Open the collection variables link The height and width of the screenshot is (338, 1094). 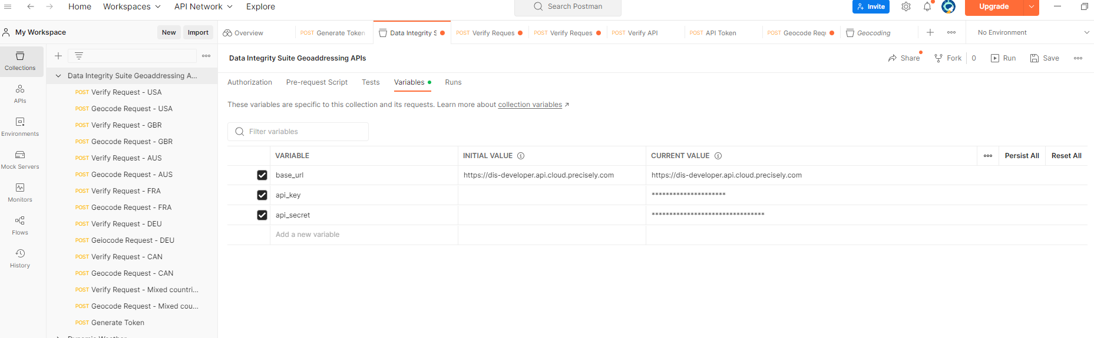[530, 105]
